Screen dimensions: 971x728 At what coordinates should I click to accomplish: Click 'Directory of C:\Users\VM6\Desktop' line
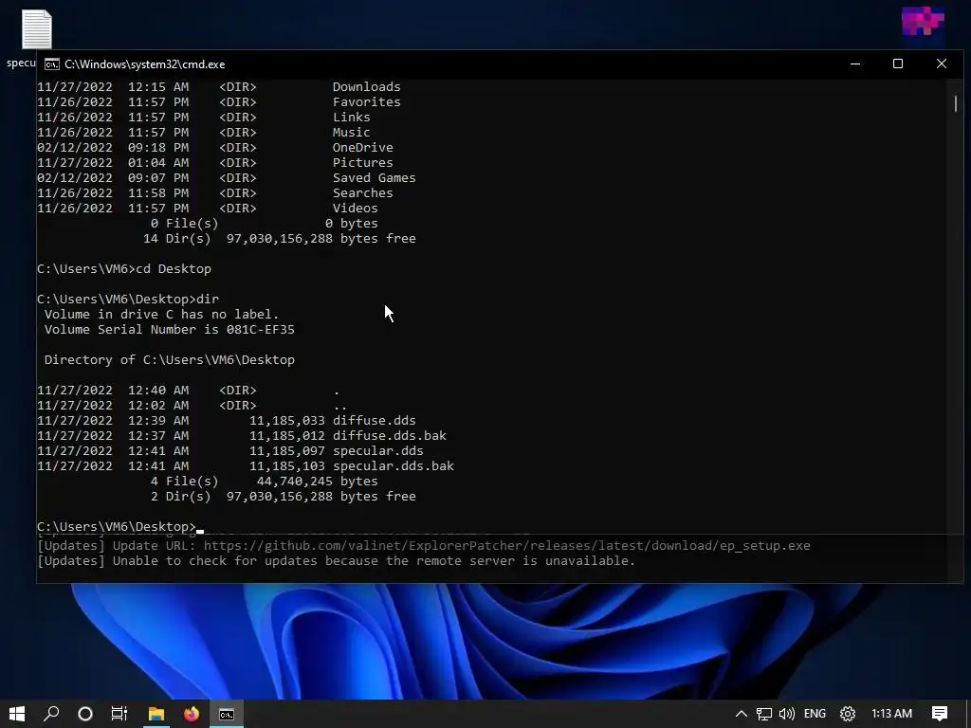pyautogui.click(x=169, y=359)
